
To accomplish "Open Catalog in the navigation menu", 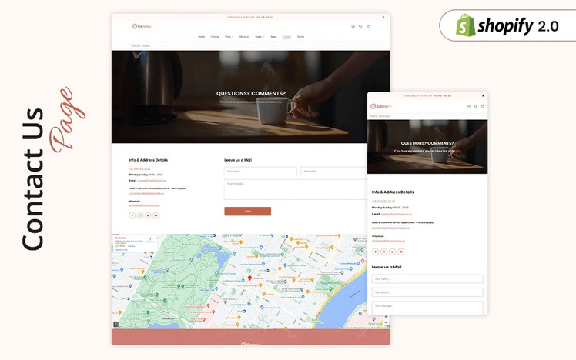I will (215, 37).
